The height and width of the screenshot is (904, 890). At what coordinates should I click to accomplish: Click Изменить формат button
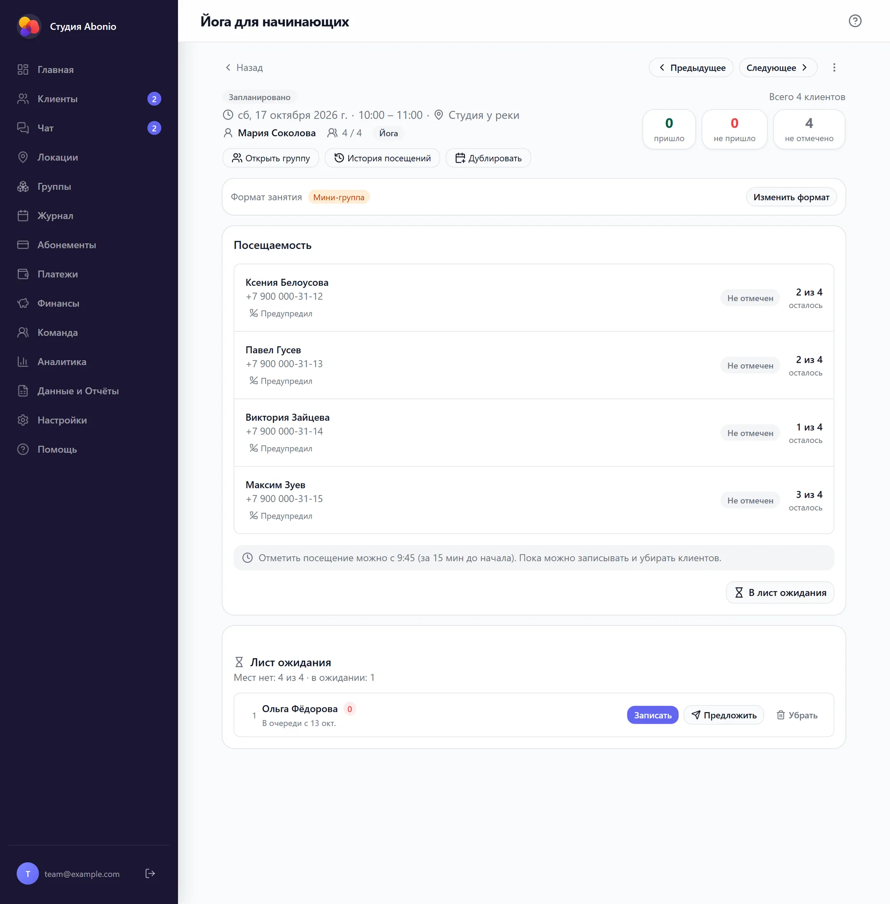(x=791, y=197)
